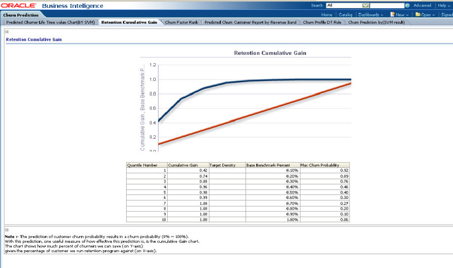
Task: Open Predicted Churner Life Time value Chart tab
Action: 50,22
